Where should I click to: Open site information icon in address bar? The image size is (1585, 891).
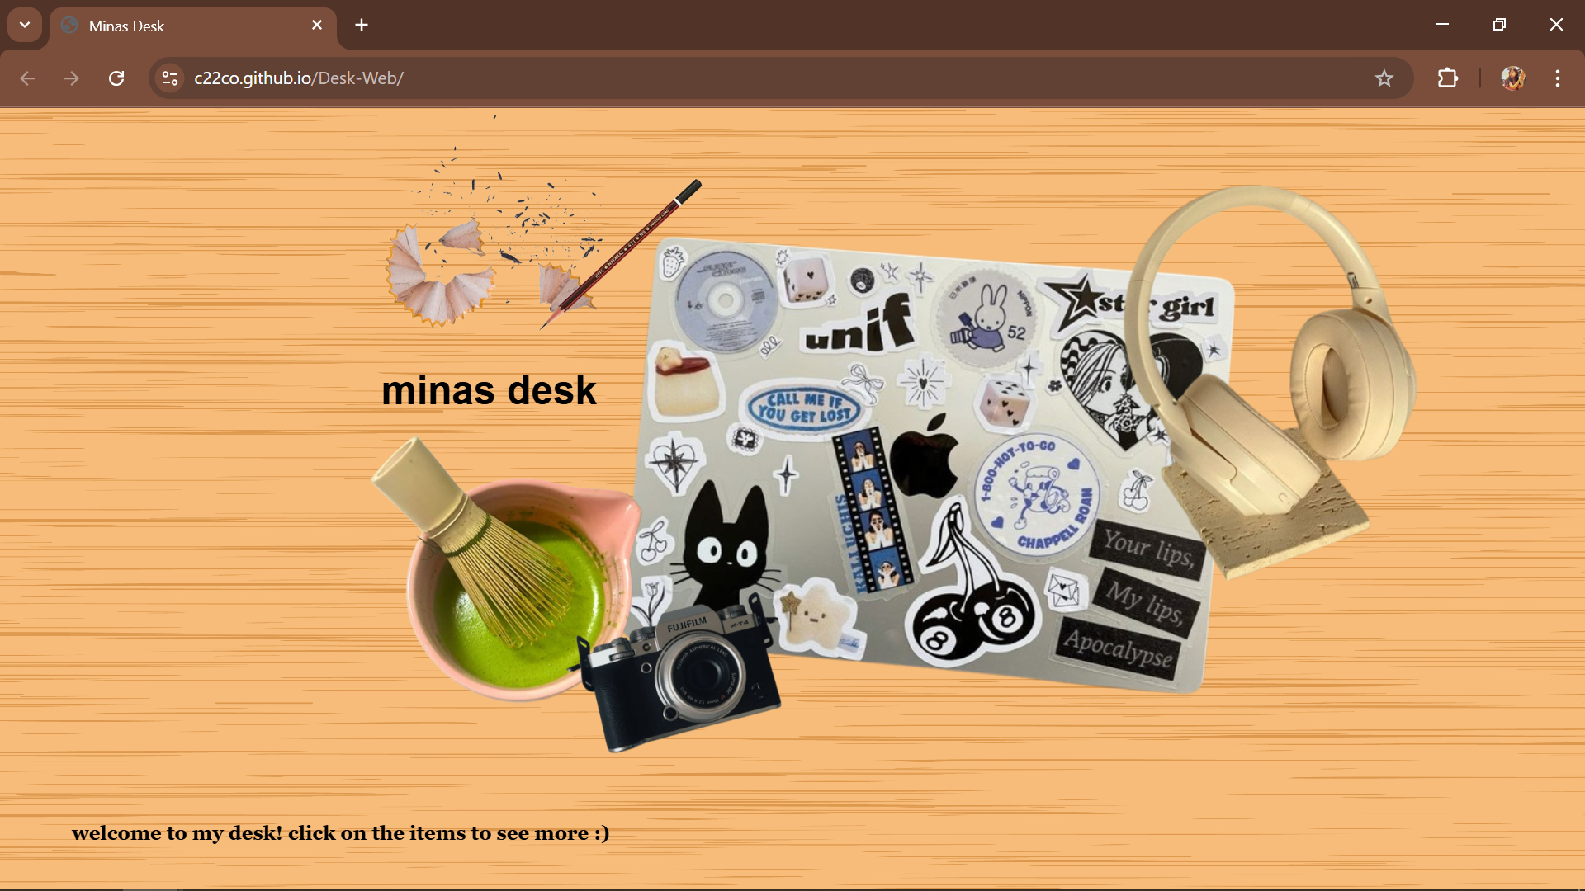pos(170,78)
